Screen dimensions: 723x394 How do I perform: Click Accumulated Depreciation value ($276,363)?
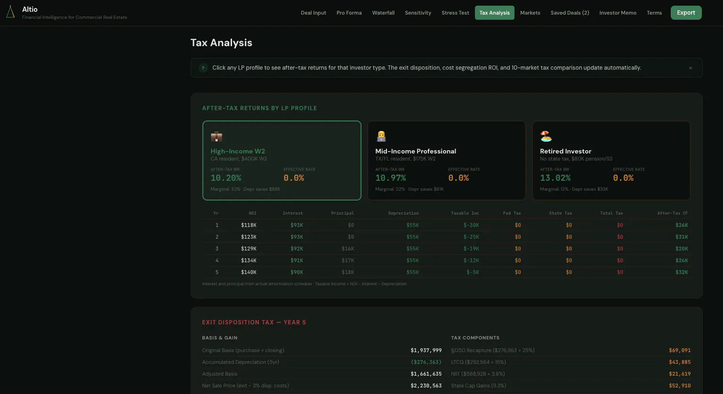426,362
